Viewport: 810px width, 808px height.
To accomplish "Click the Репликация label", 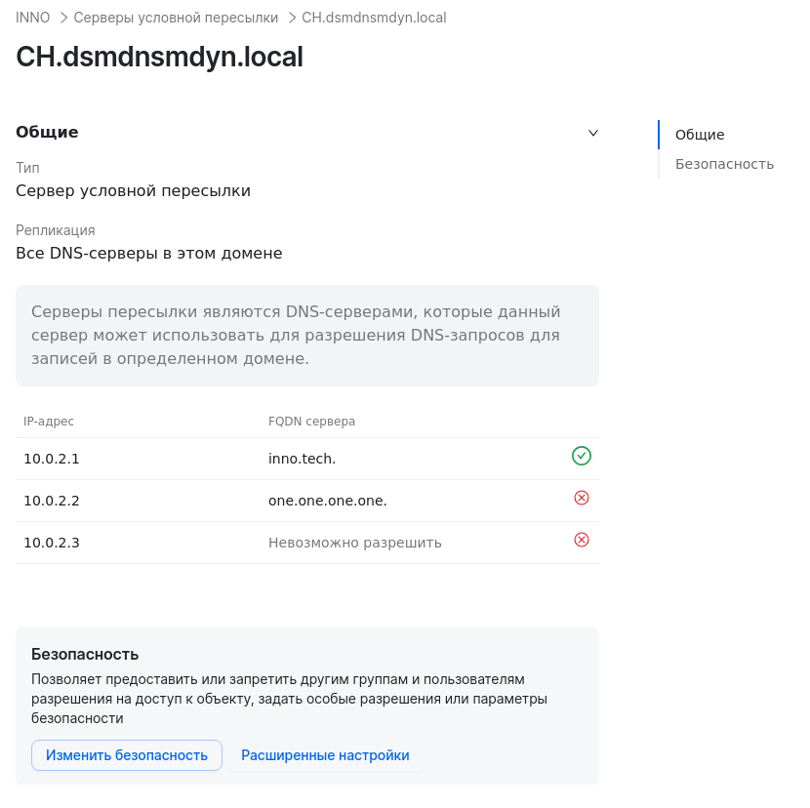I will 56,230.
